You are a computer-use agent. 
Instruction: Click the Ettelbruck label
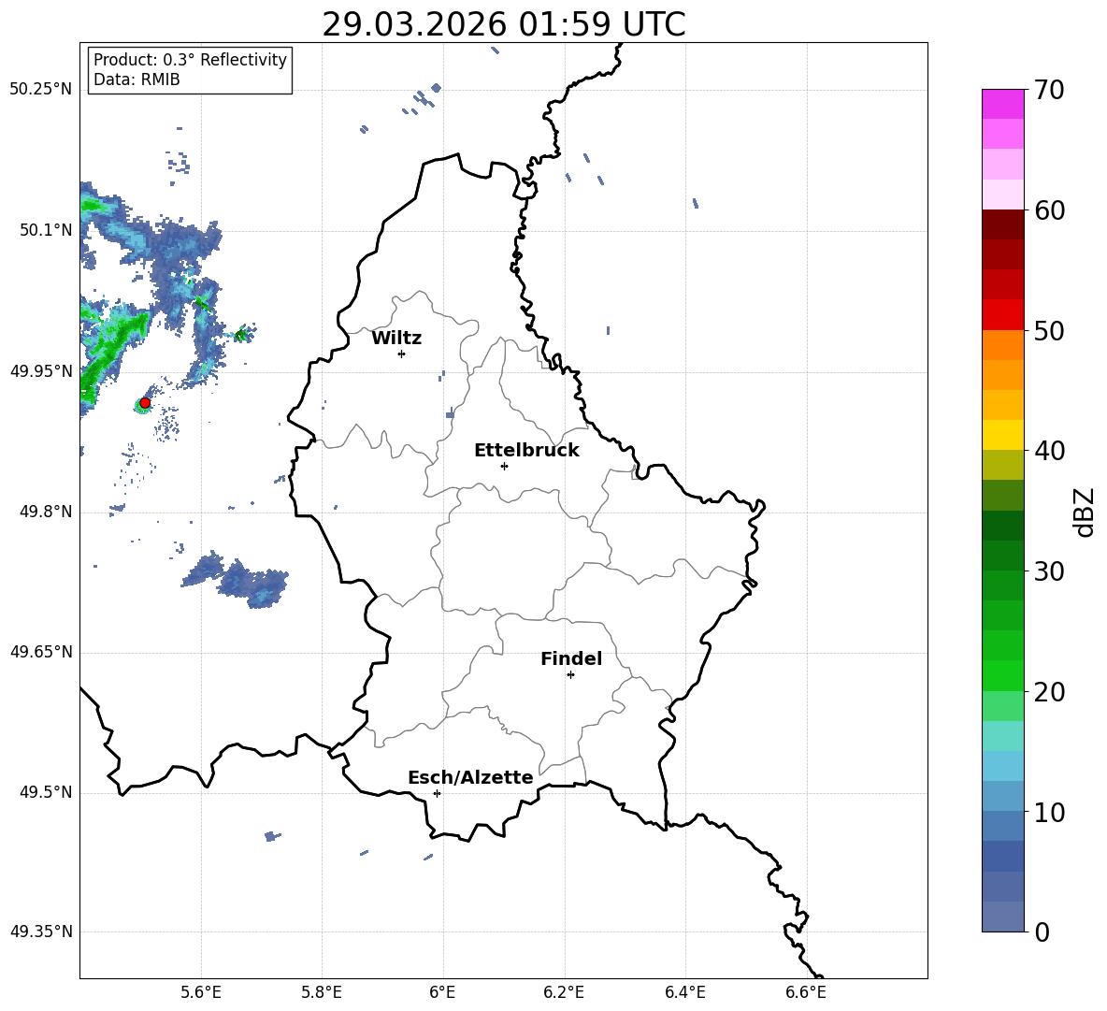click(526, 451)
